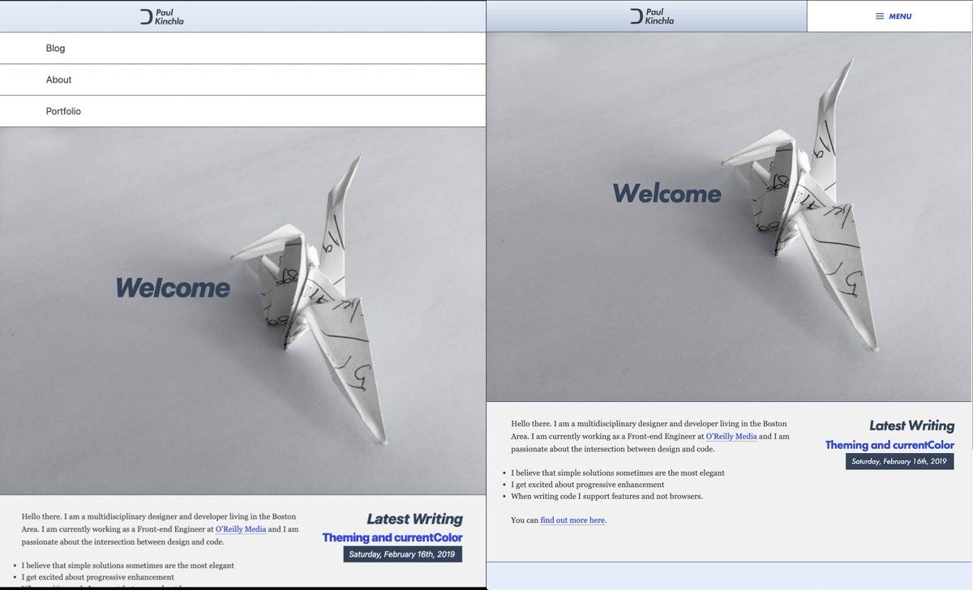Expand the MENU text label
Screen dimensions: 973x590
(x=900, y=16)
